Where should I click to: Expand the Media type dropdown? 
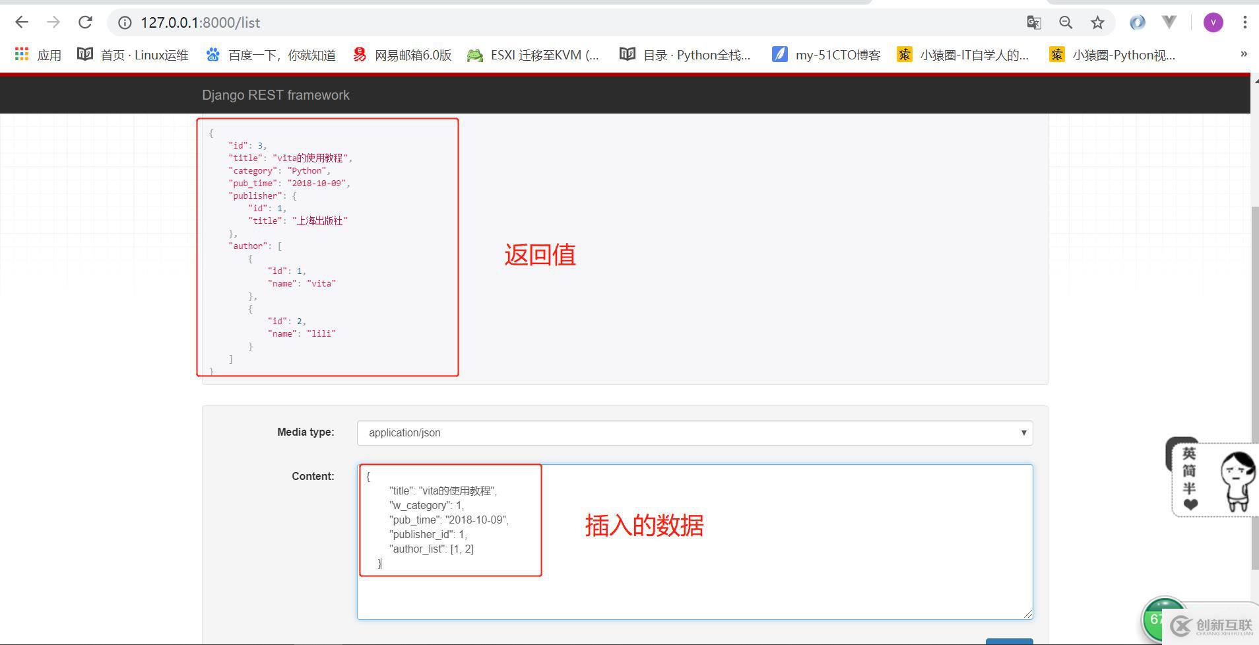(695, 432)
